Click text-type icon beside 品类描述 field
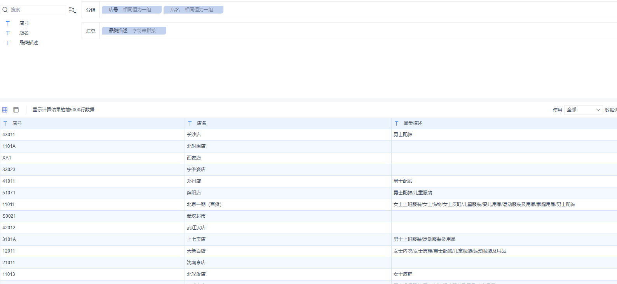The image size is (617, 284). (x=8, y=43)
